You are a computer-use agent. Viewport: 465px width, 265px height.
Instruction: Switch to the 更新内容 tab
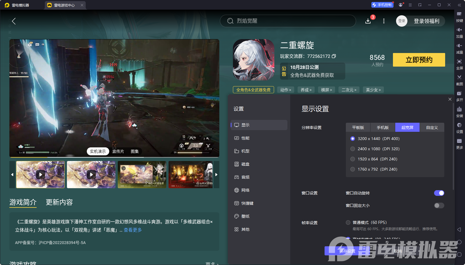click(x=59, y=202)
